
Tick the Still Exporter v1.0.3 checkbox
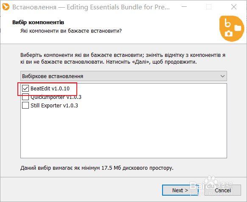point(25,105)
